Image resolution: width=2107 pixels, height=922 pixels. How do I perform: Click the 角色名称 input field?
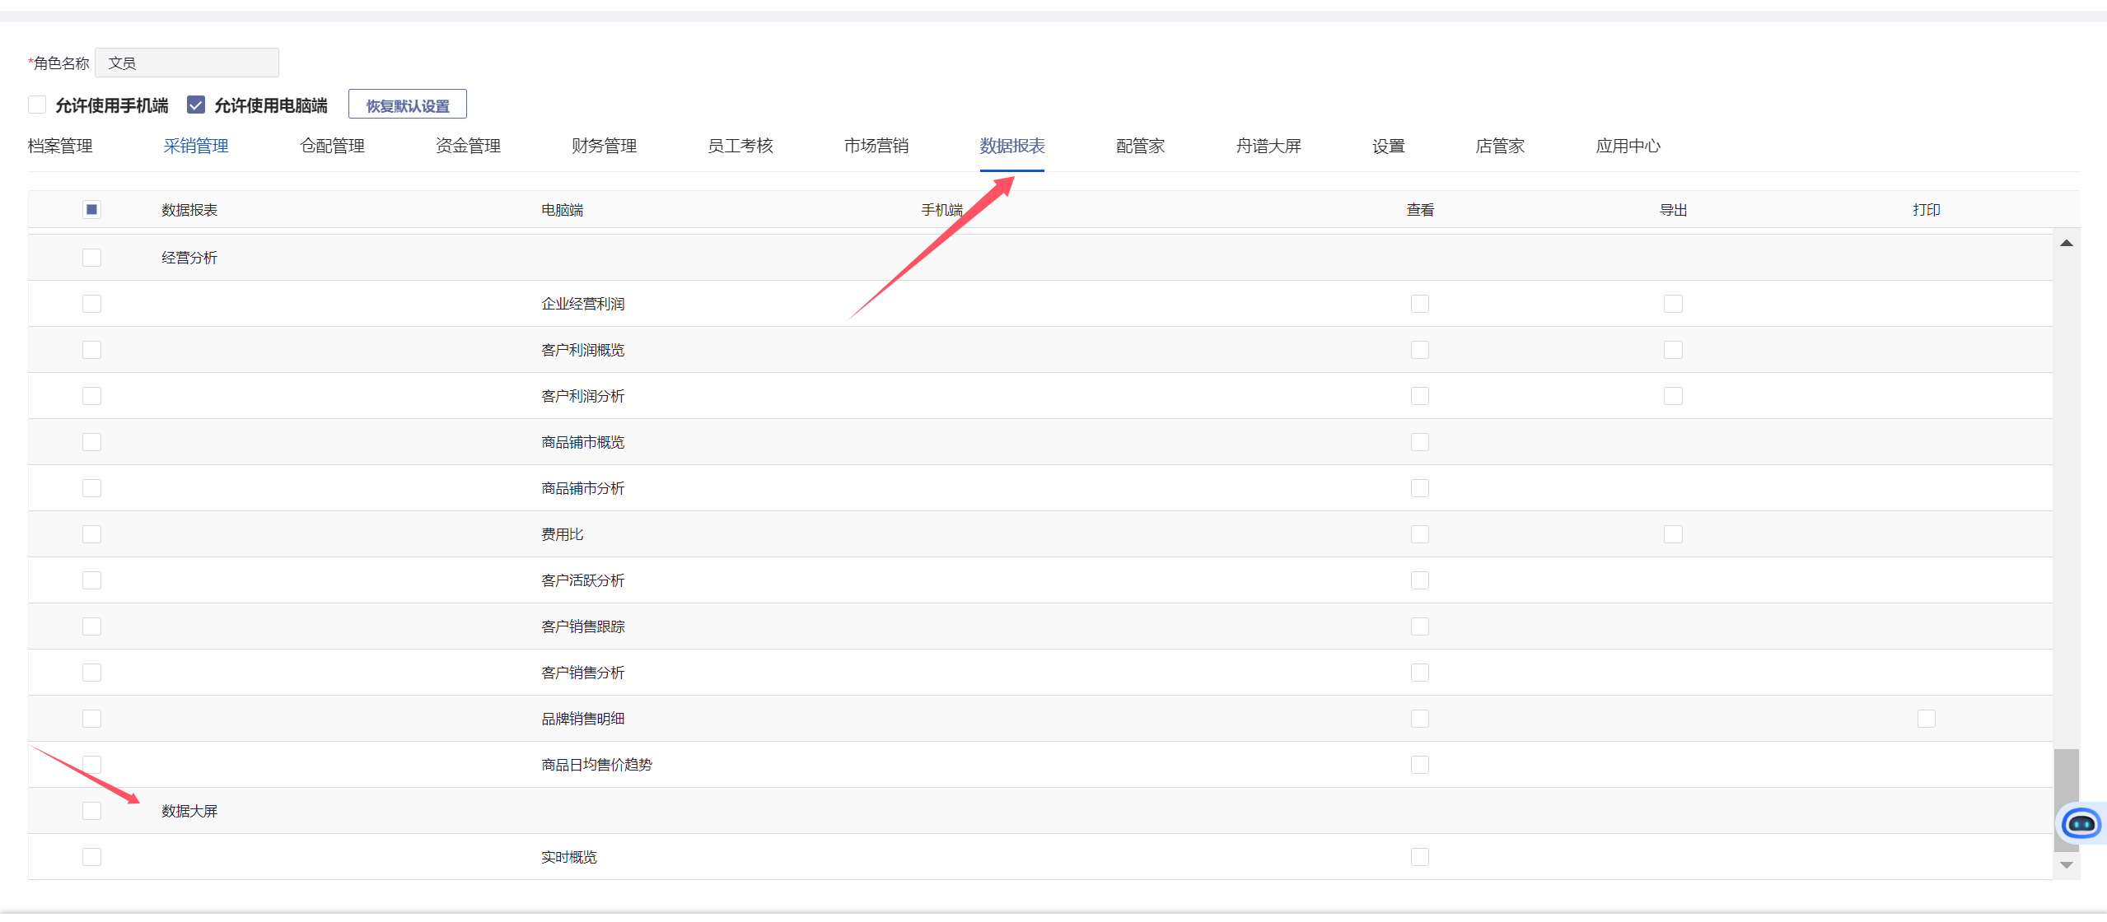[187, 63]
